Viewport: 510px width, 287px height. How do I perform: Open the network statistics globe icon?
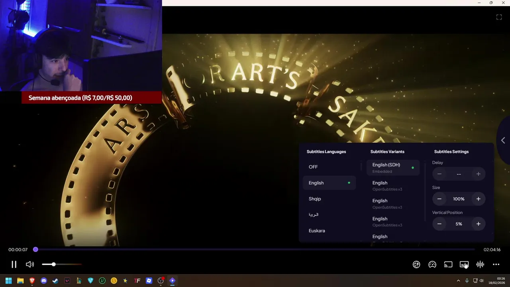pyautogui.click(x=416, y=264)
